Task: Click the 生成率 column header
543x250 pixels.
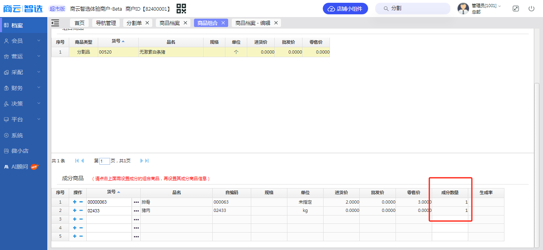Action: point(486,192)
